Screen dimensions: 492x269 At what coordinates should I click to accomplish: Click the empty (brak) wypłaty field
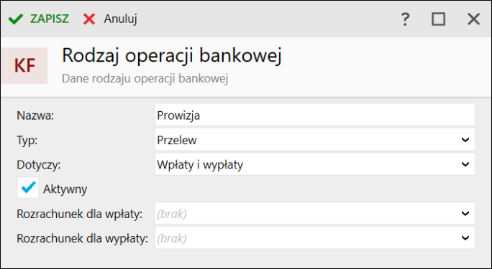[315, 238]
